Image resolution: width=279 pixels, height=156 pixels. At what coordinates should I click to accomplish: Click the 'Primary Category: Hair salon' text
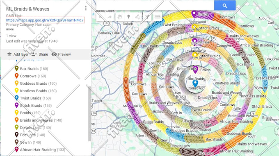click(29, 25)
